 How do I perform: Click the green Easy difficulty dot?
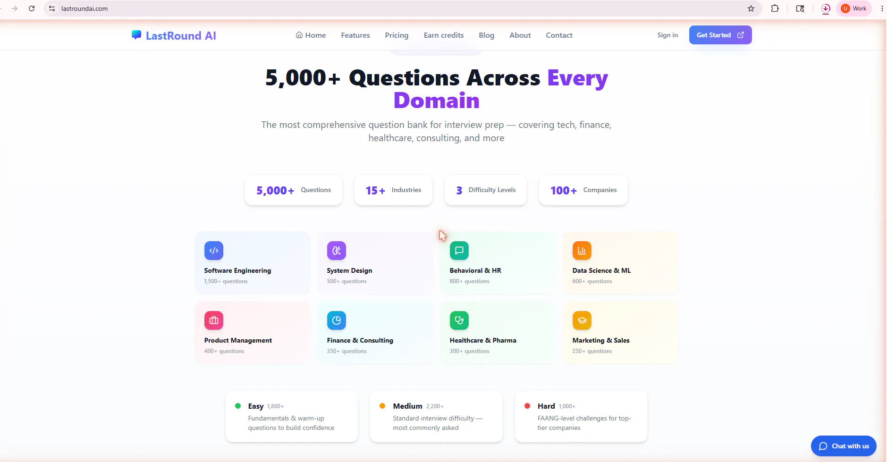tap(238, 406)
